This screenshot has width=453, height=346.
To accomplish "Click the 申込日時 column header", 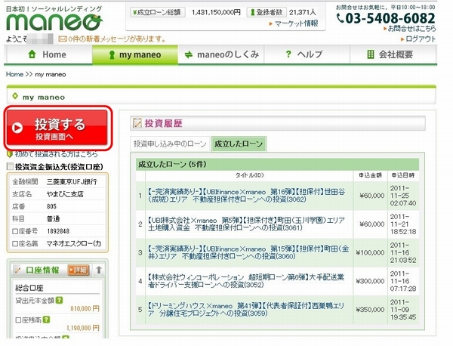I will click(x=403, y=175).
